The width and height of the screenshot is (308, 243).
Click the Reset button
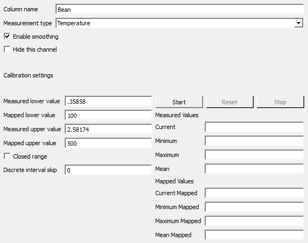[x=229, y=102]
